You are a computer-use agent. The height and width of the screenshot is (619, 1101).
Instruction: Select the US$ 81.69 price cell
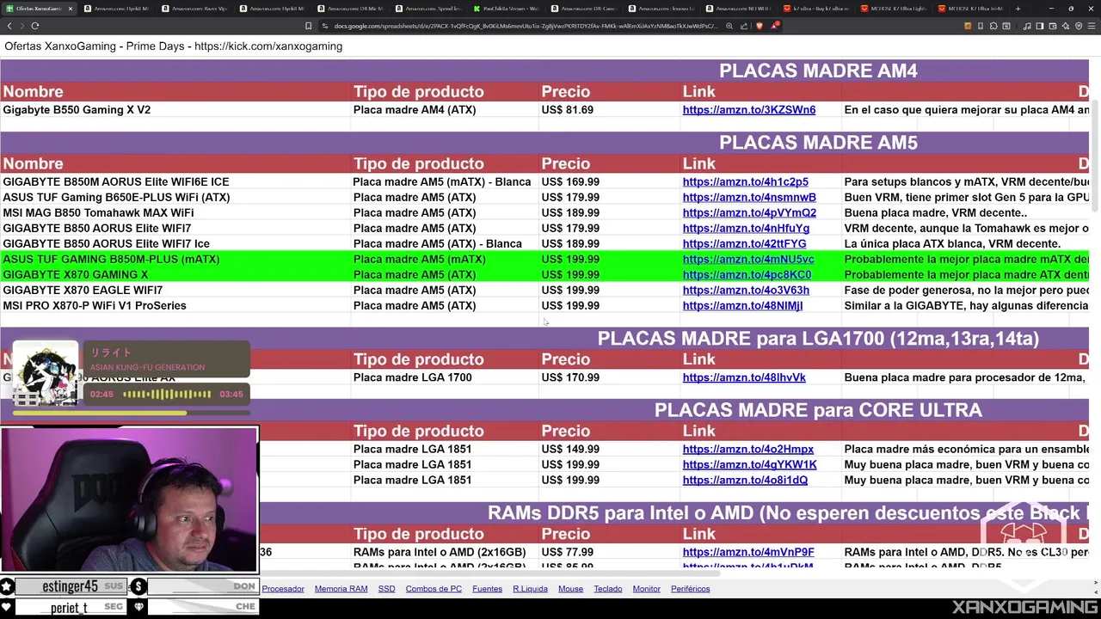[x=609, y=110]
